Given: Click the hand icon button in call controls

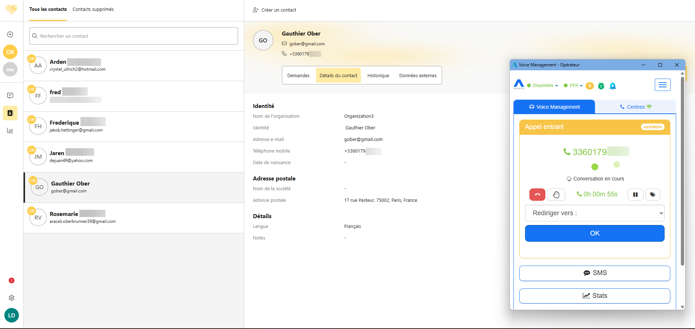Looking at the screenshot, I should pos(556,195).
